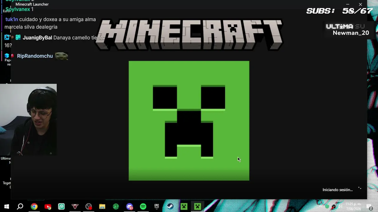378x212 pixels.
Task: Open Epic Games Launcher from the taskbar
Action: point(157,206)
